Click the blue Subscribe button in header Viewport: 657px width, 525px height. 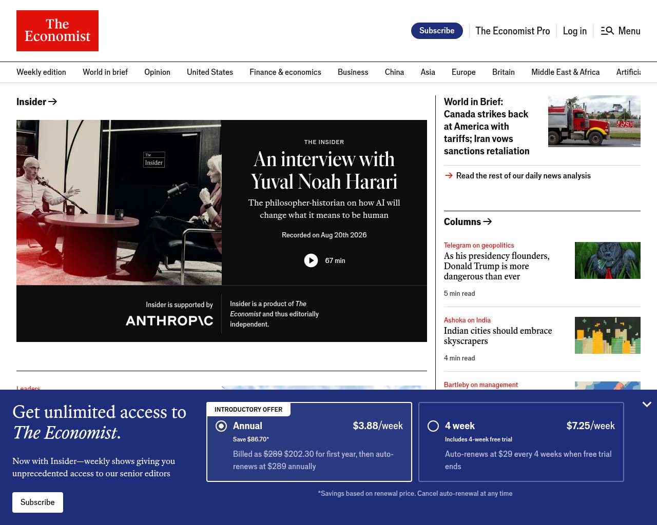437,31
